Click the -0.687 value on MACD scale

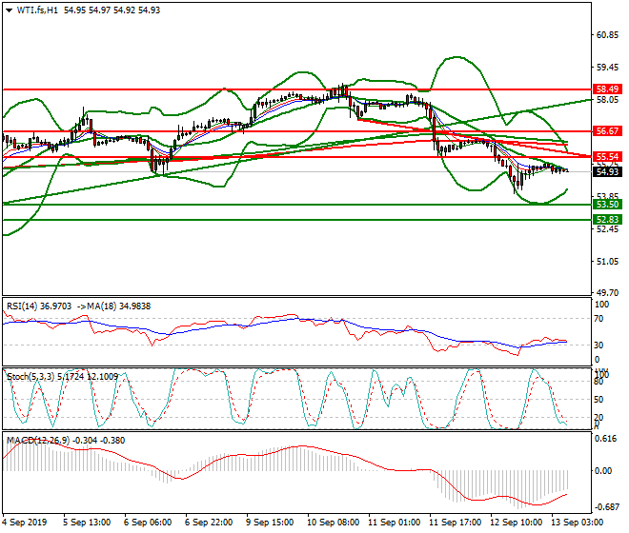click(x=604, y=505)
